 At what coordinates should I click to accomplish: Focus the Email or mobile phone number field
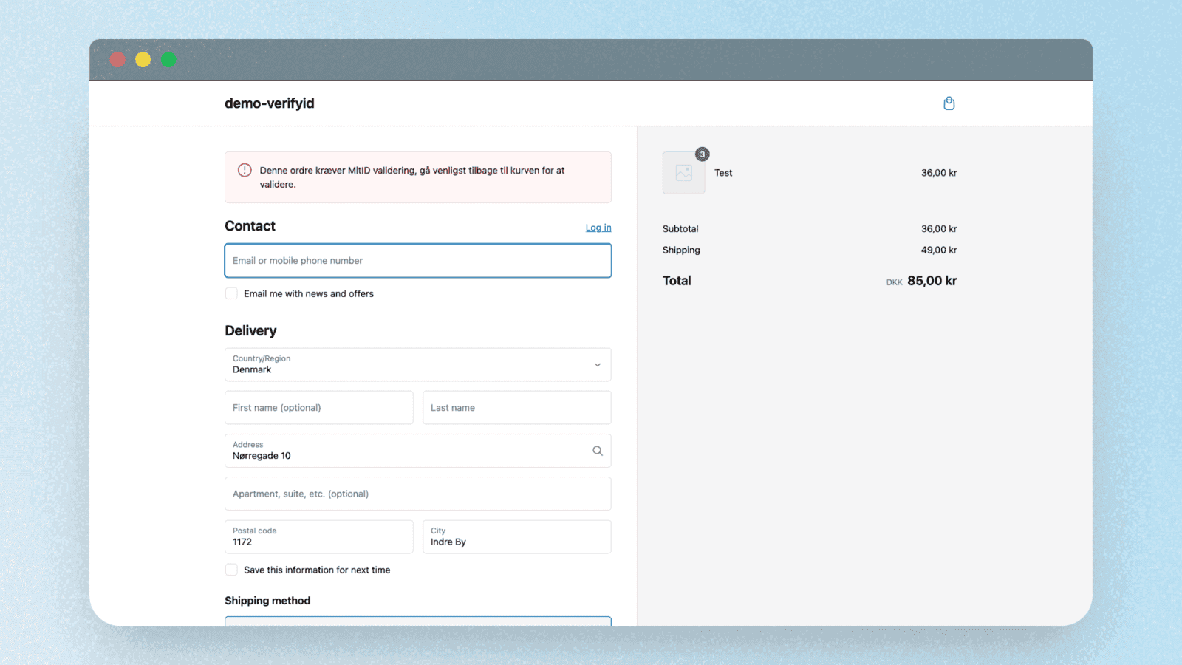coord(417,261)
